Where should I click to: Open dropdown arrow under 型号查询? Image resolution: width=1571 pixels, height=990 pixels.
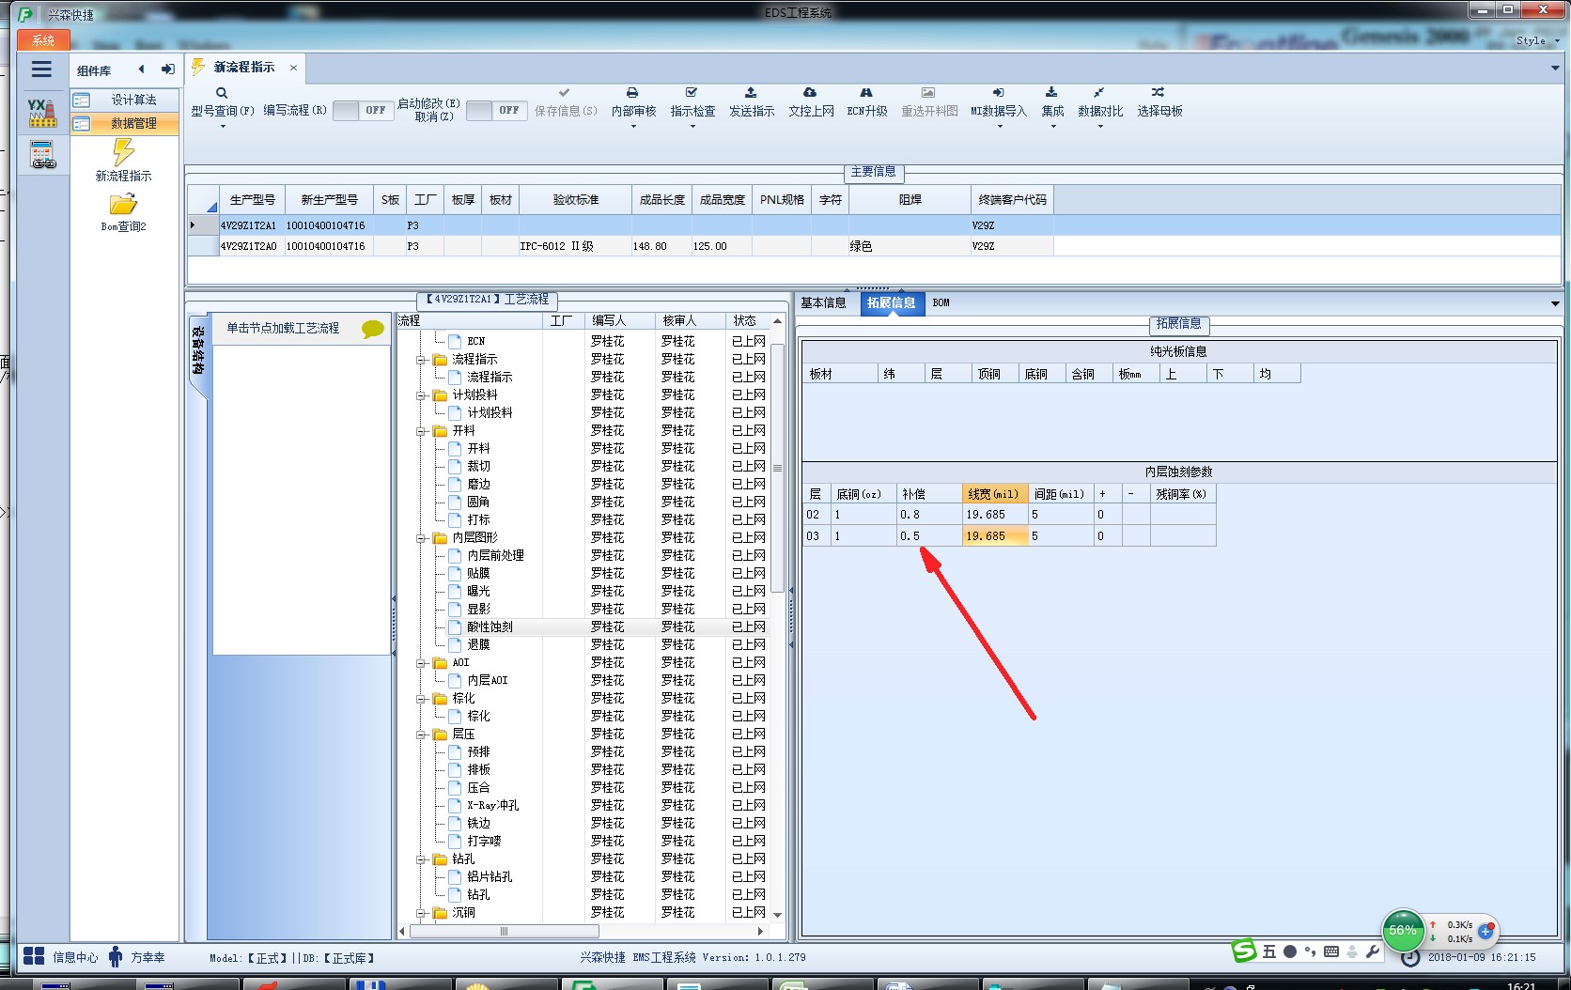click(x=223, y=126)
